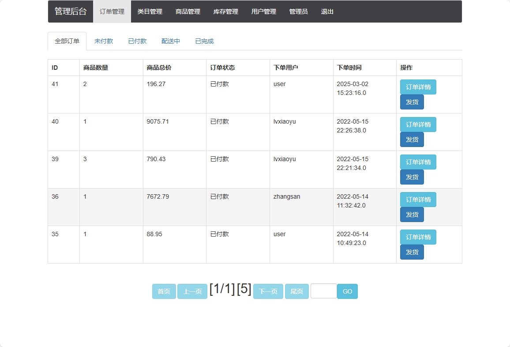View 订单详情 for order 41
The image size is (510, 347).
coord(418,87)
